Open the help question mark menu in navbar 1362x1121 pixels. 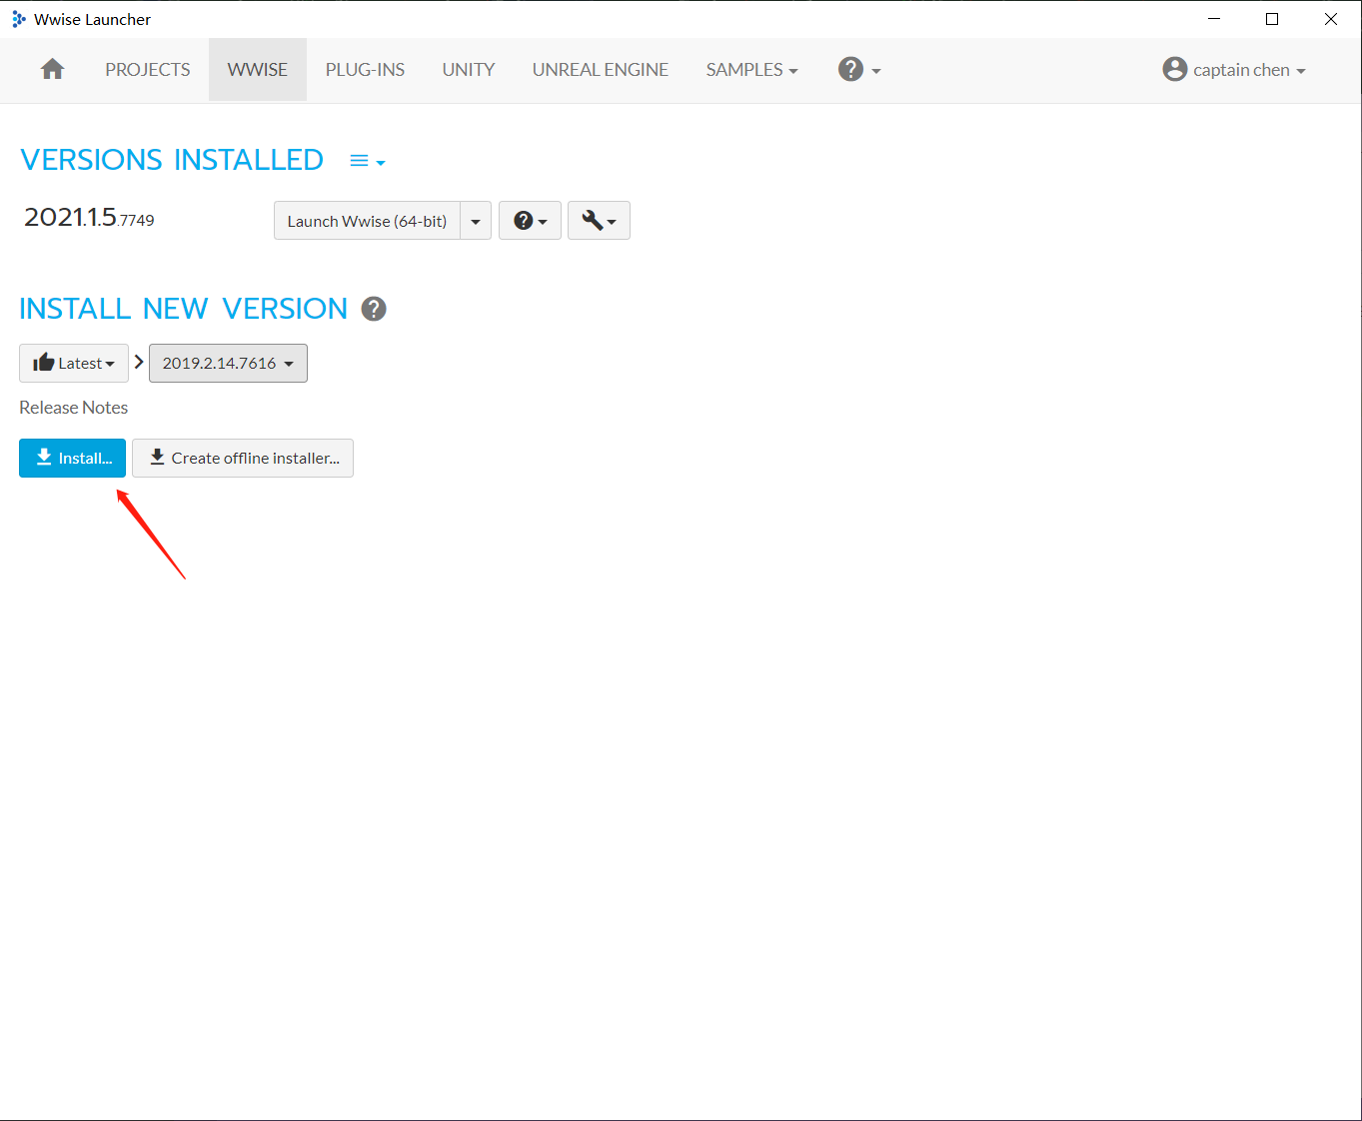[859, 69]
